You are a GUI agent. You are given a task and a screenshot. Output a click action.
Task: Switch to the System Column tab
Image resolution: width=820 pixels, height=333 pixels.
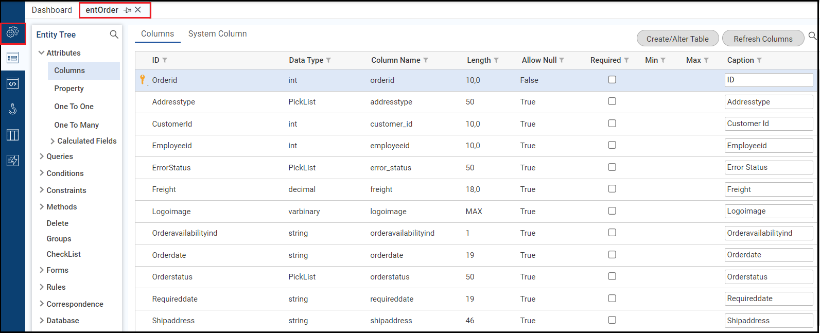[217, 34]
